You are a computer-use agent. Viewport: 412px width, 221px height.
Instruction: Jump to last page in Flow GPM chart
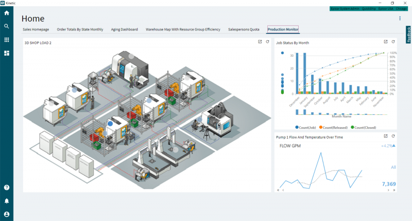[394, 190]
